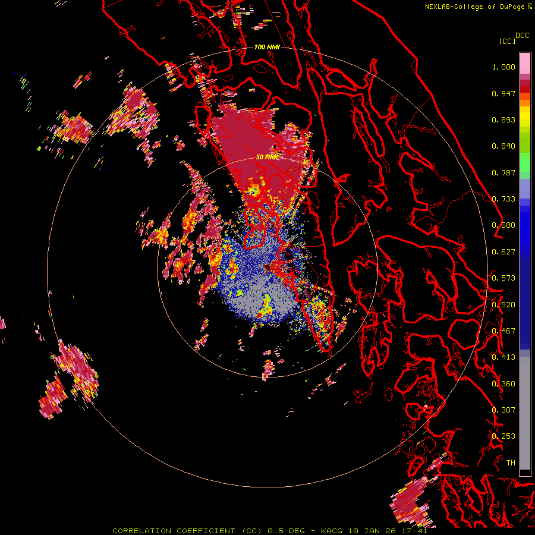Click the [CC] units label
Image resolution: width=535 pixels, height=535 pixels.
tap(507, 41)
